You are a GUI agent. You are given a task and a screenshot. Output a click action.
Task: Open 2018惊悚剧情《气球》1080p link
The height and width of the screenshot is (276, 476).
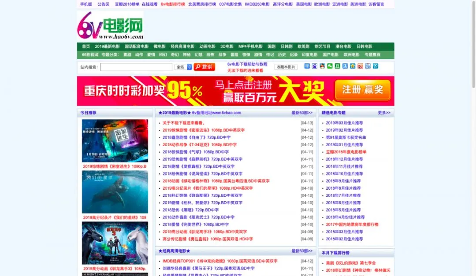point(196,152)
